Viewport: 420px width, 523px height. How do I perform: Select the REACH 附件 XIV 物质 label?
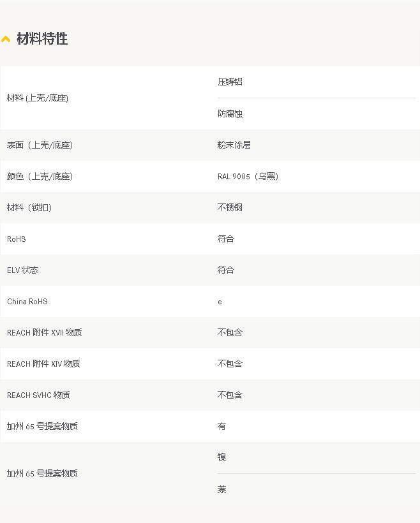click(x=43, y=364)
